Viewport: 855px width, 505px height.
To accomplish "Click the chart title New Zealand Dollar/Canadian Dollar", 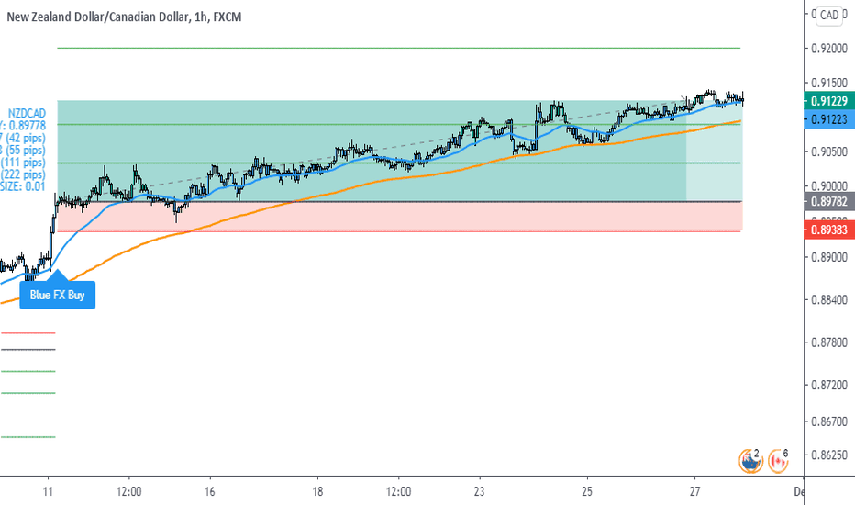I will point(99,17).
